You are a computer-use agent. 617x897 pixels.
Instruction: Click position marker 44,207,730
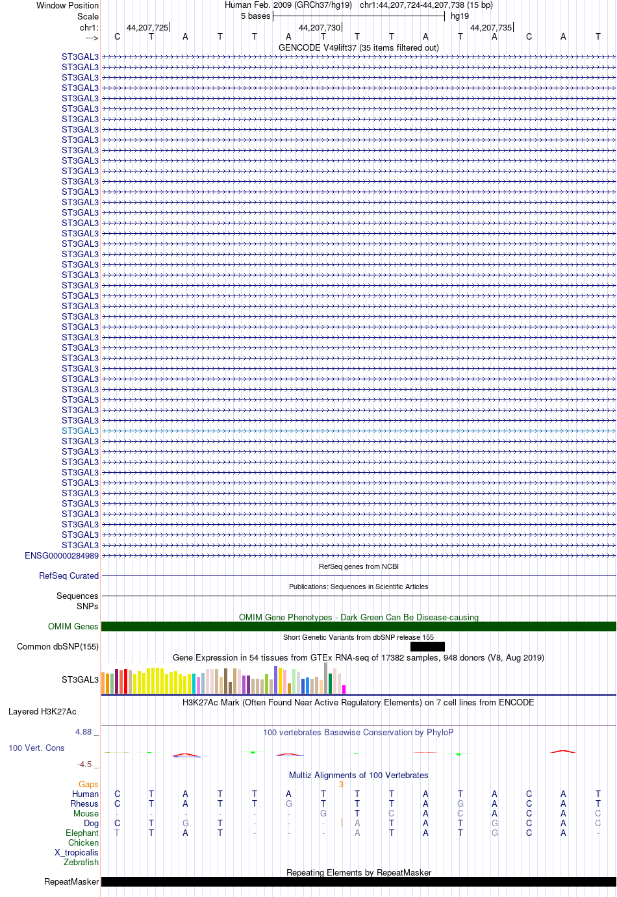[320, 27]
